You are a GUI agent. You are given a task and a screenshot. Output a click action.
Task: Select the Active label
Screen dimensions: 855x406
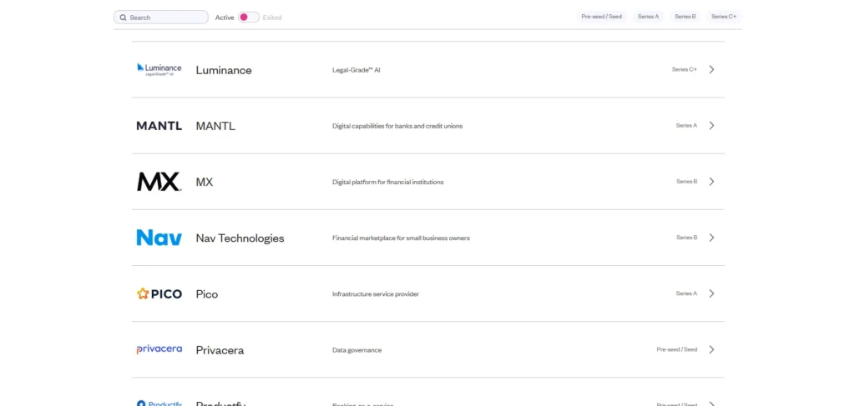pyautogui.click(x=224, y=18)
